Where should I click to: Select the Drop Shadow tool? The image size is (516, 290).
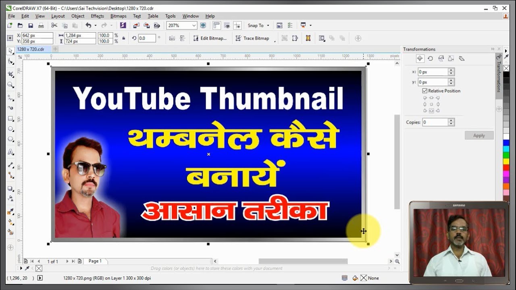tap(10, 188)
